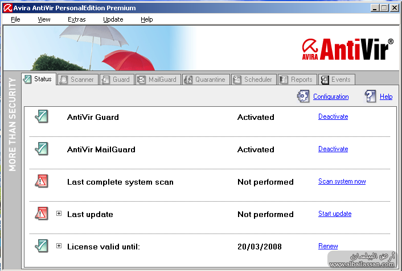This screenshot has height=271, width=402.
Task: Click the Help link next to Configuration
Action: pos(386,97)
